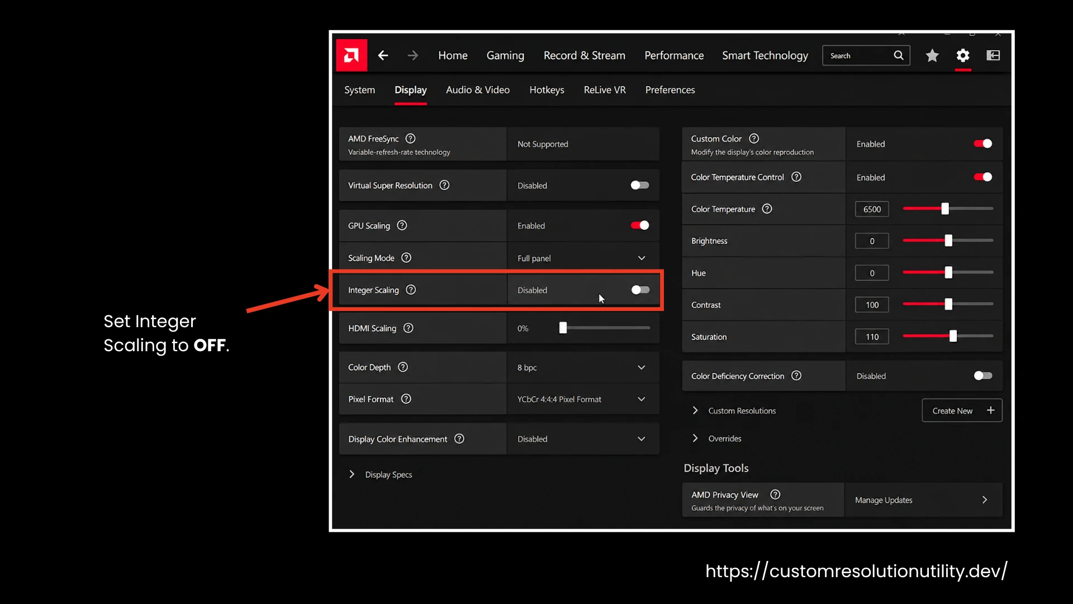Viewport: 1073px width, 604px height.
Task: Go forward with the right arrow
Action: pyautogui.click(x=412, y=55)
